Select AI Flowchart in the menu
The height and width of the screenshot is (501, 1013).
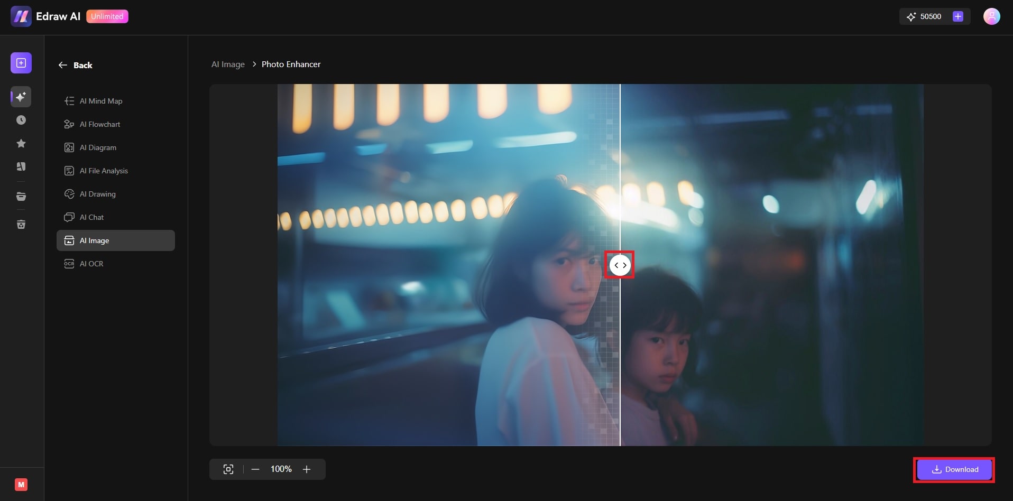pos(115,124)
